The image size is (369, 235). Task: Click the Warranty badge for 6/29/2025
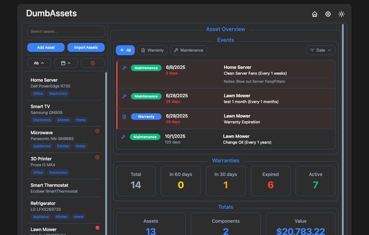[146, 116]
